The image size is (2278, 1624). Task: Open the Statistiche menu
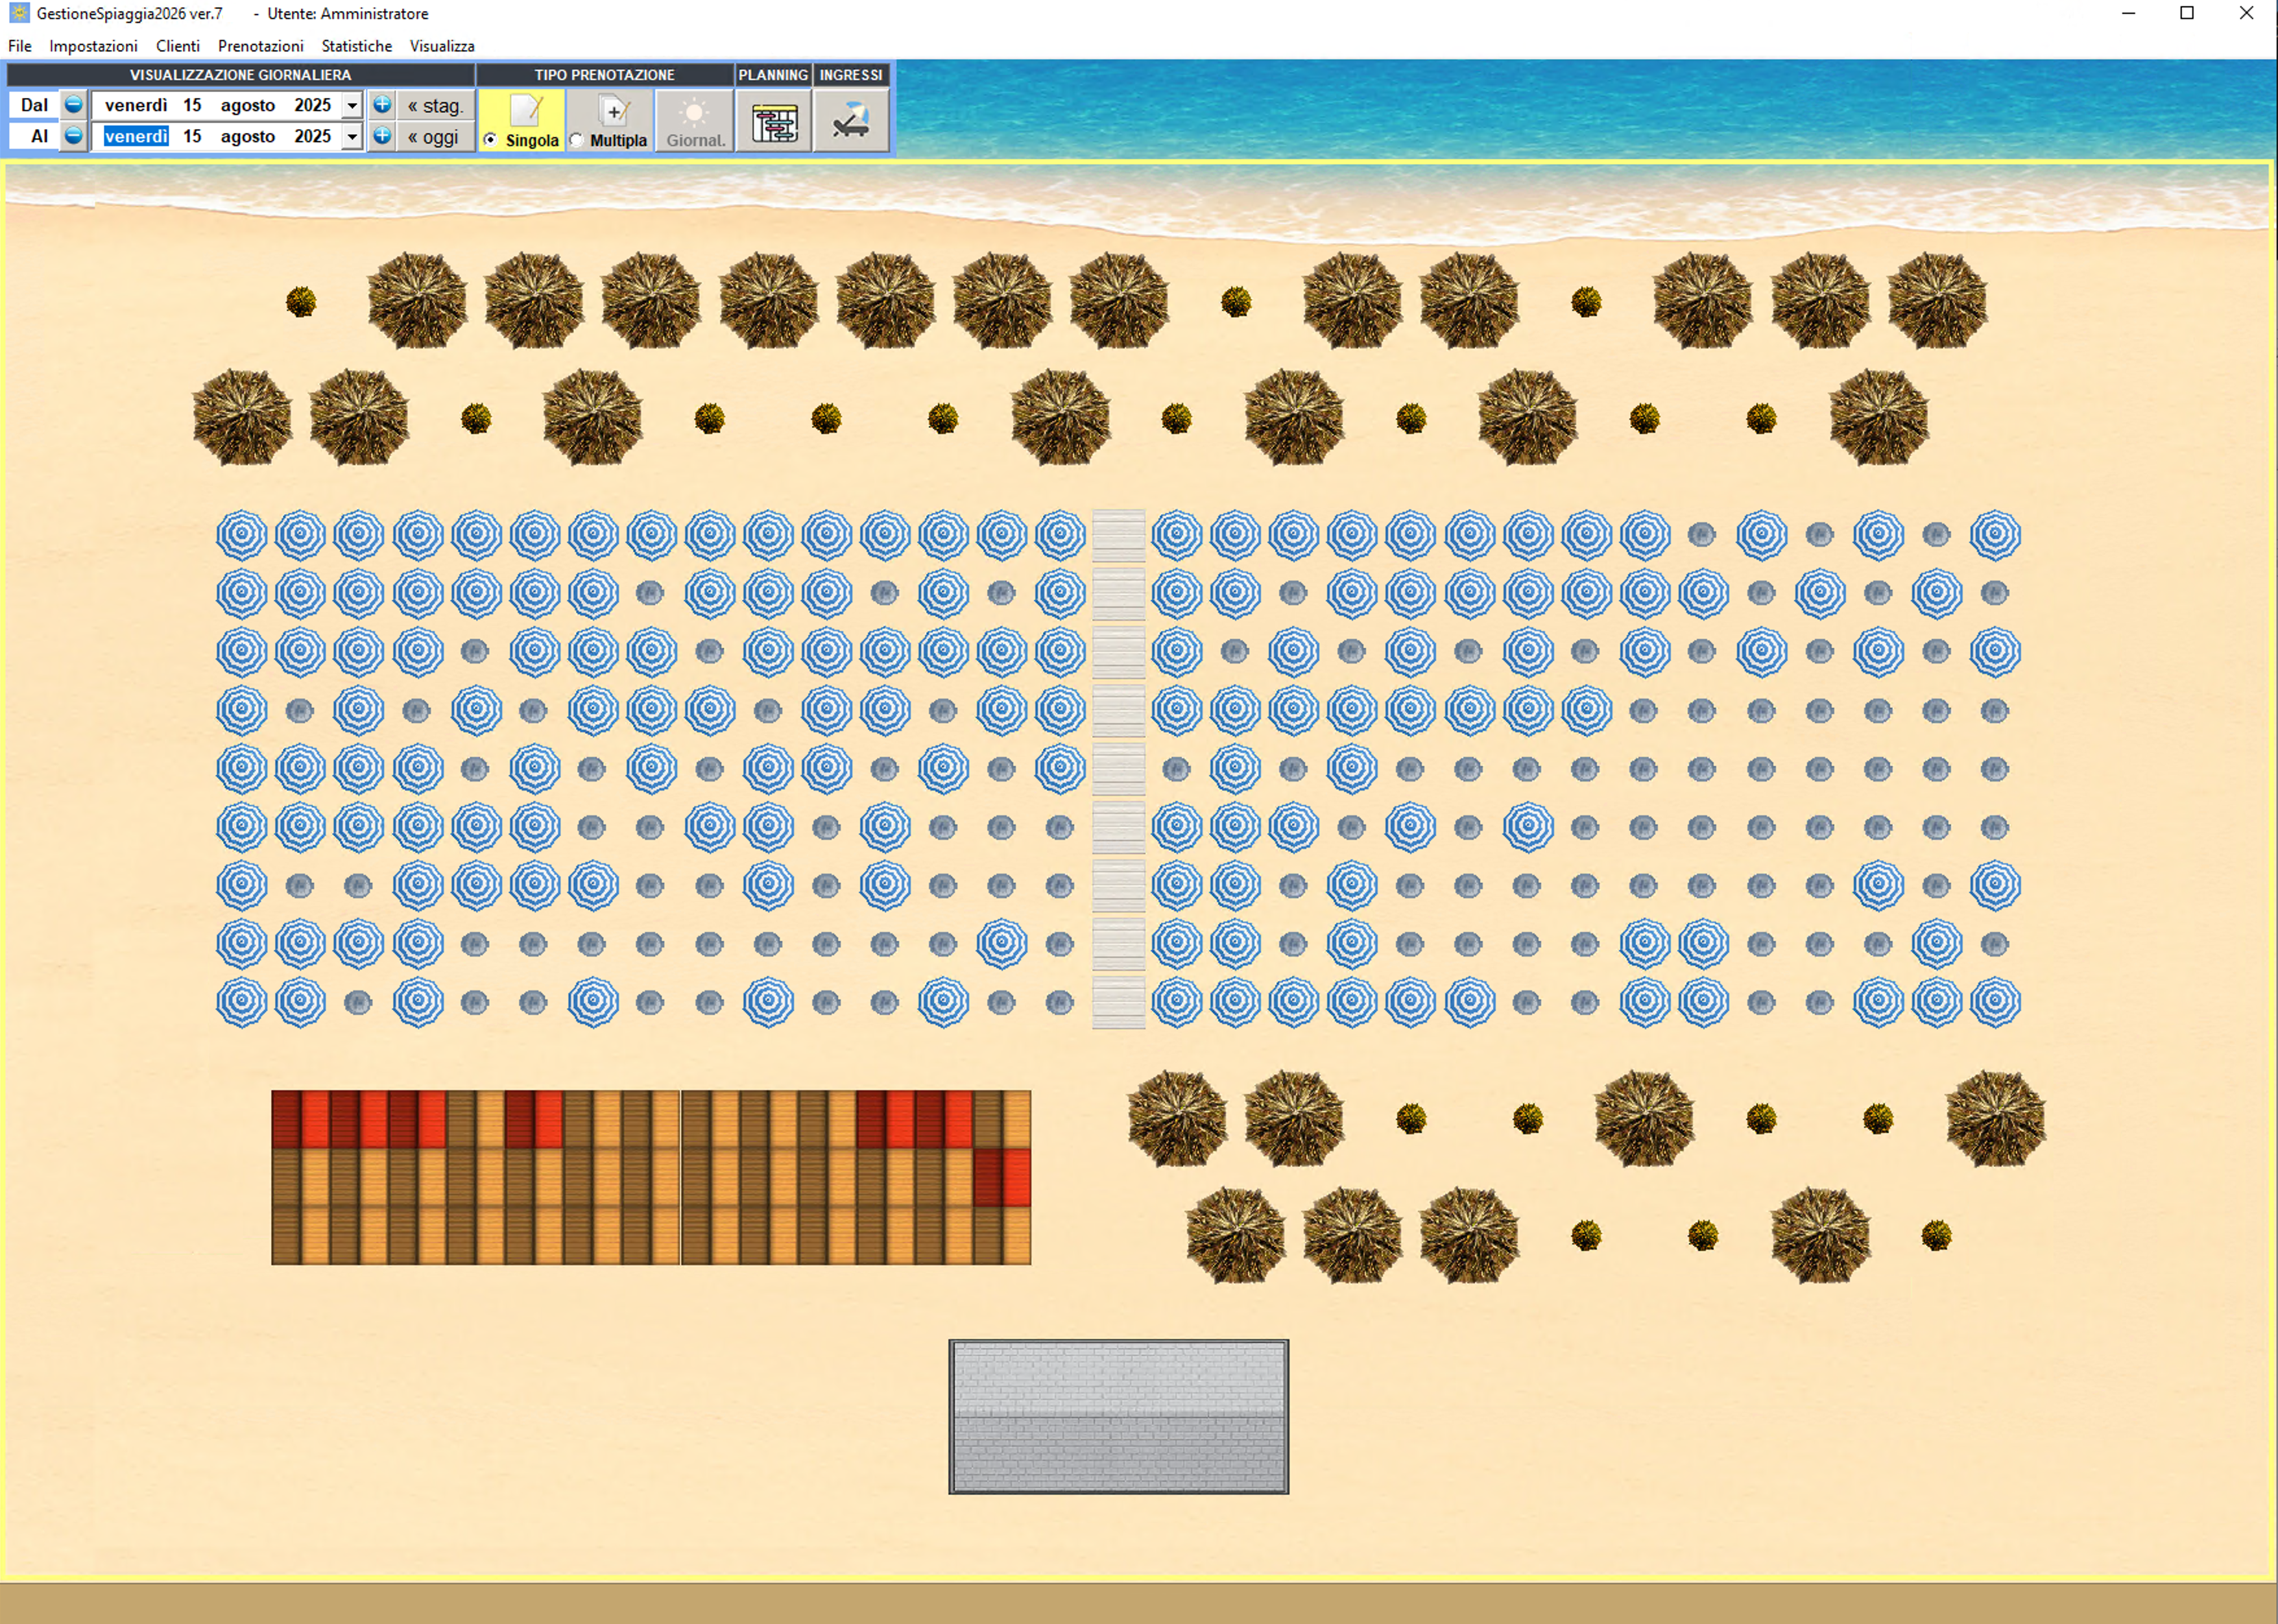(x=356, y=46)
